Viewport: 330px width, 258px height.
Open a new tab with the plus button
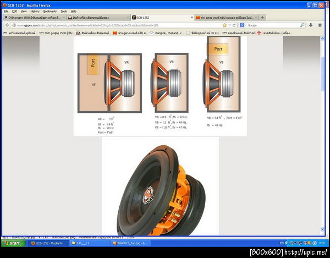click(262, 17)
